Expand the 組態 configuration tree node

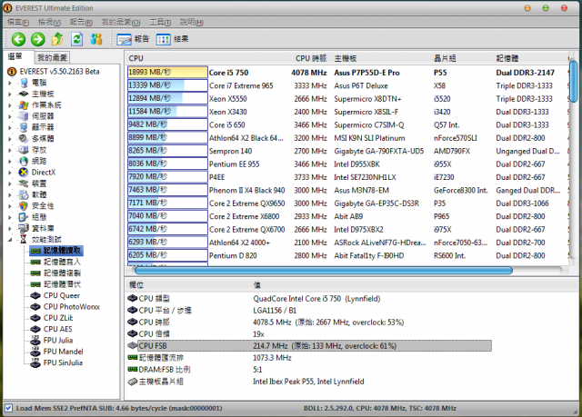coord(10,217)
